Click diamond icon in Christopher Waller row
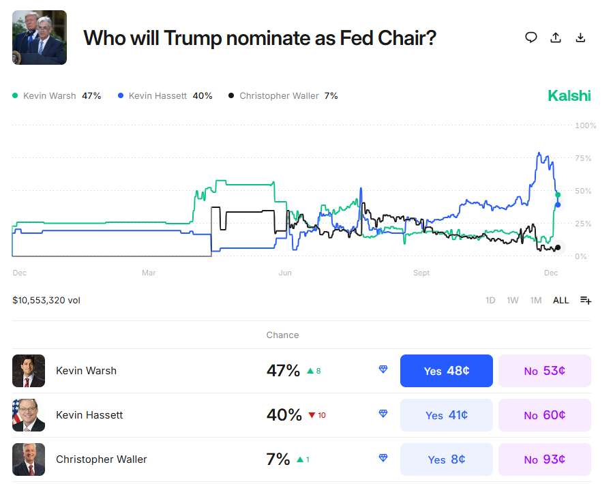Screen dimensions: 613x484 (x=383, y=459)
